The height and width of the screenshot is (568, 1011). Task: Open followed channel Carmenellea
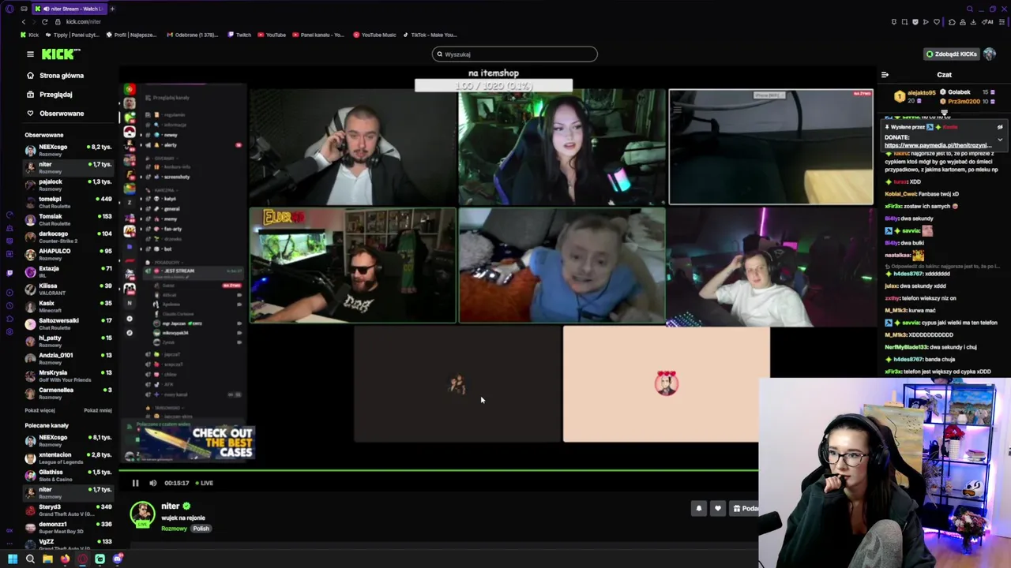pyautogui.click(x=69, y=393)
